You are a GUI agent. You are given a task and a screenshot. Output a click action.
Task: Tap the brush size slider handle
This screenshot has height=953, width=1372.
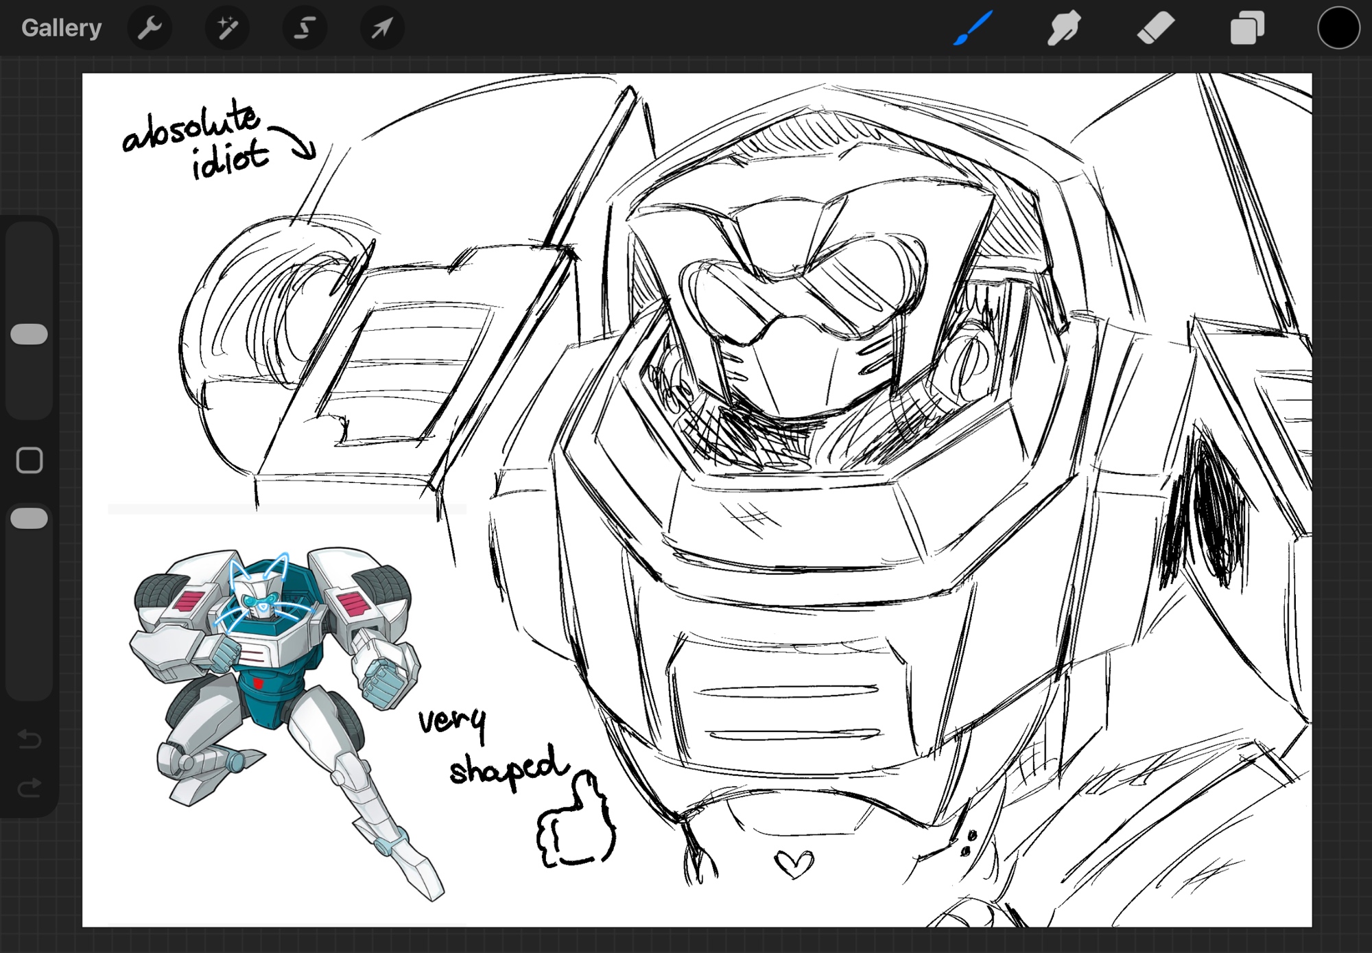click(29, 334)
